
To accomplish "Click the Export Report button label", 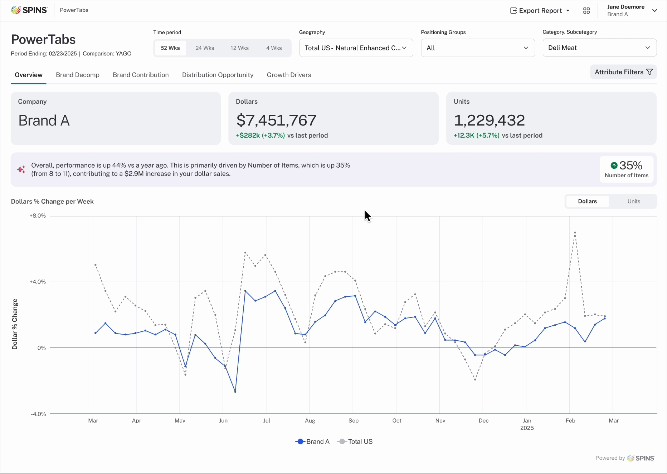I will pos(540,11).
